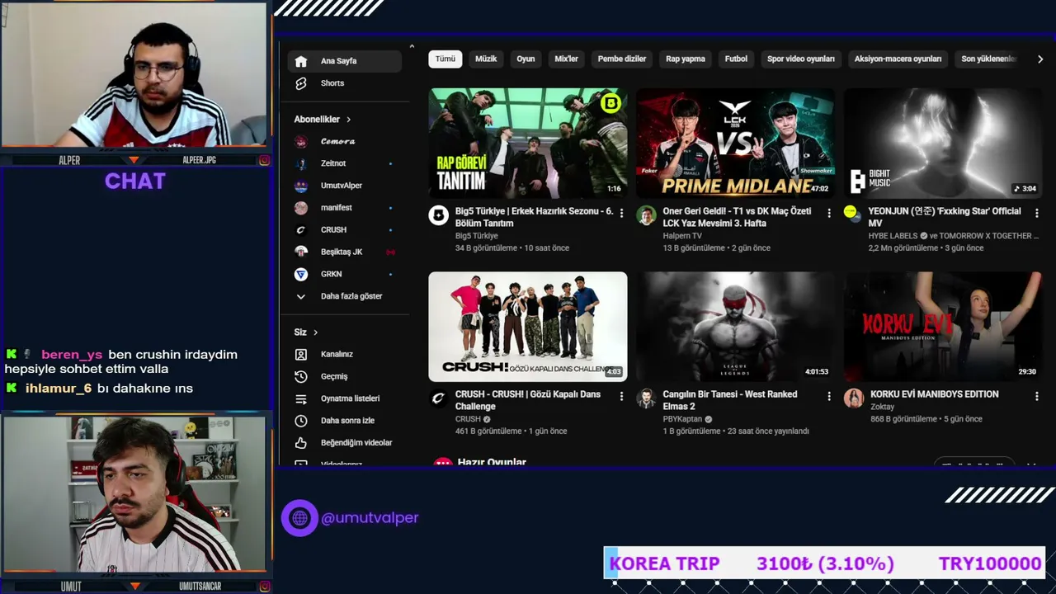Image resolution: width=1056 pixels, height=594 pixels.
Task: Show more category chips with right arrow
Action: pyautogui.click(x=1039, y=59)
